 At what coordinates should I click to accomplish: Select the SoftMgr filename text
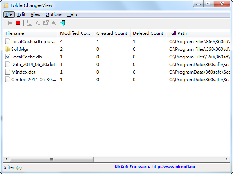[x=20, y=49]
